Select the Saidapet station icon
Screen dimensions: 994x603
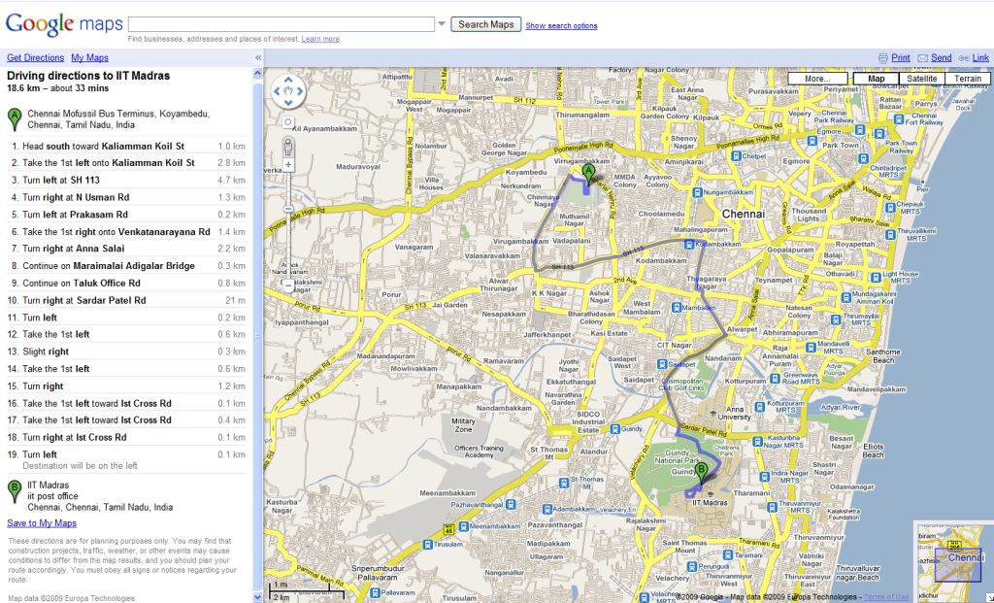[x=662, y=364]
